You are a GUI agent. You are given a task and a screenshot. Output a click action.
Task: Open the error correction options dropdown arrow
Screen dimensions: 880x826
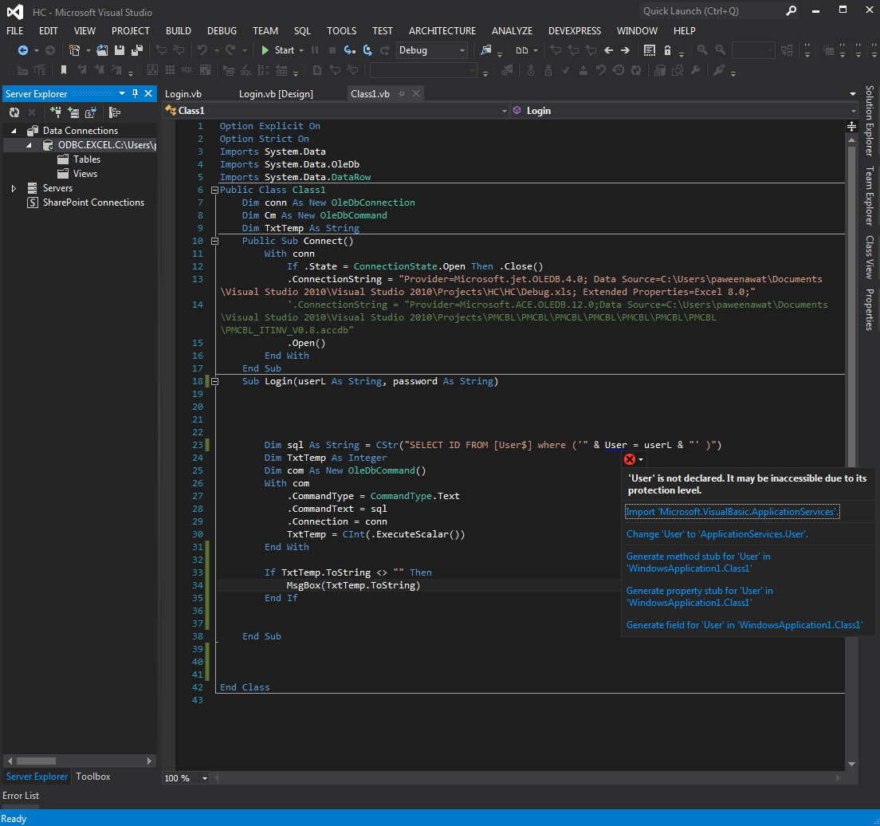(x=641, y=460)
